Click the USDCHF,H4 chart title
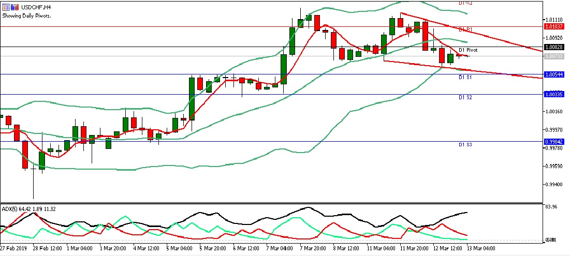Viewport: 570px width, 256px height. 36,6
